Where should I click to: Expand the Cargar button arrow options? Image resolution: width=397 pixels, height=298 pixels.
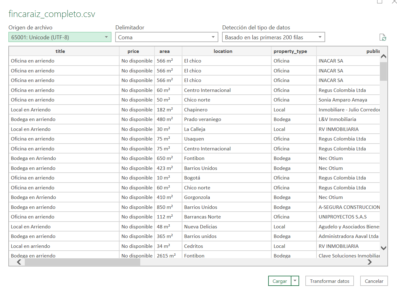point(295,281)
